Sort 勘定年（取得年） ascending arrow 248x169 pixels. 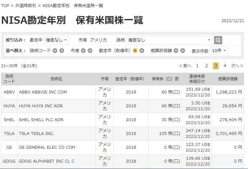(x=142, y=51)
